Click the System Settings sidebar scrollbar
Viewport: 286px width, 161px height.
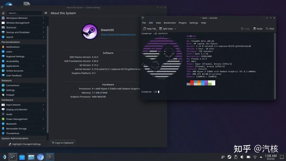pos(48,79)
